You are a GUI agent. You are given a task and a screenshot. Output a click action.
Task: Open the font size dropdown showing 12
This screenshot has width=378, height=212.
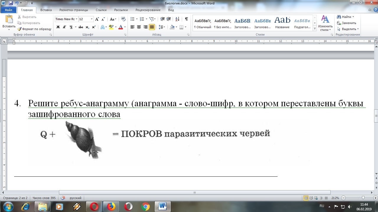[92, 19]
